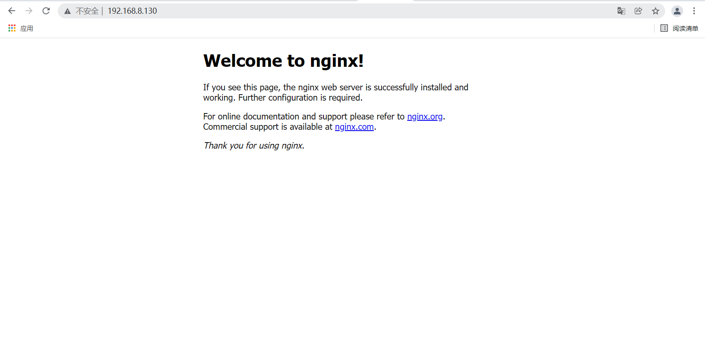This screenshot has height=349, width=705.
Task: Open the Google Translate page icon
Action: point(621,11)
